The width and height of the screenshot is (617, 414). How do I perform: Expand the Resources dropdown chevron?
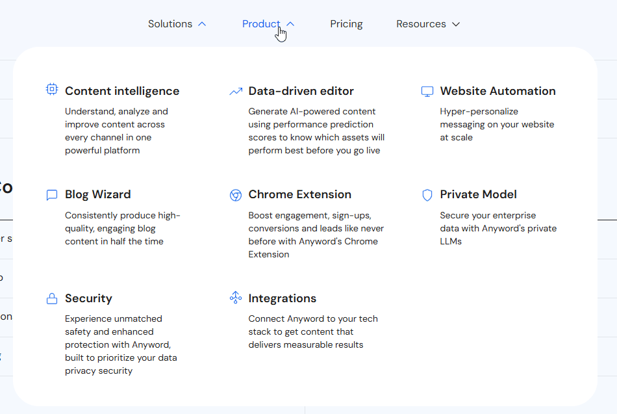tap(456, 24)
